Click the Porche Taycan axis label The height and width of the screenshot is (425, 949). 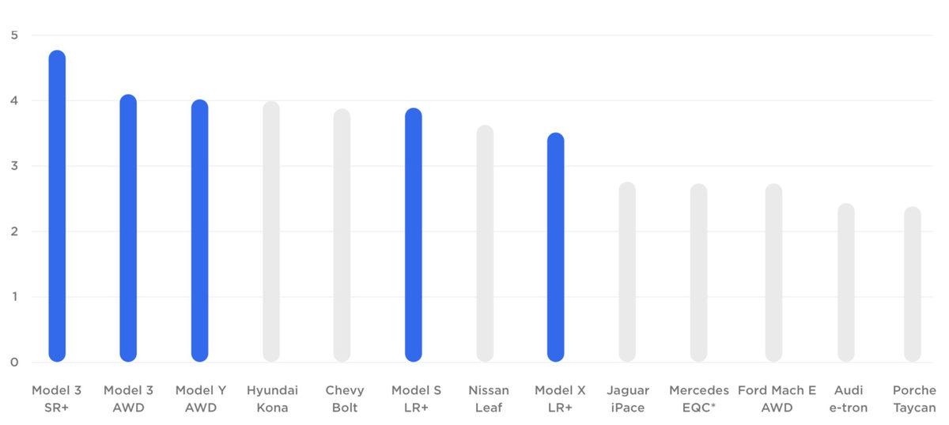(x=914, y=399)
